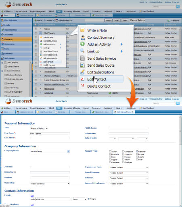Open the Ownership dropdown
The height and width of the screenshot is (207, 182).
point(50,184)
